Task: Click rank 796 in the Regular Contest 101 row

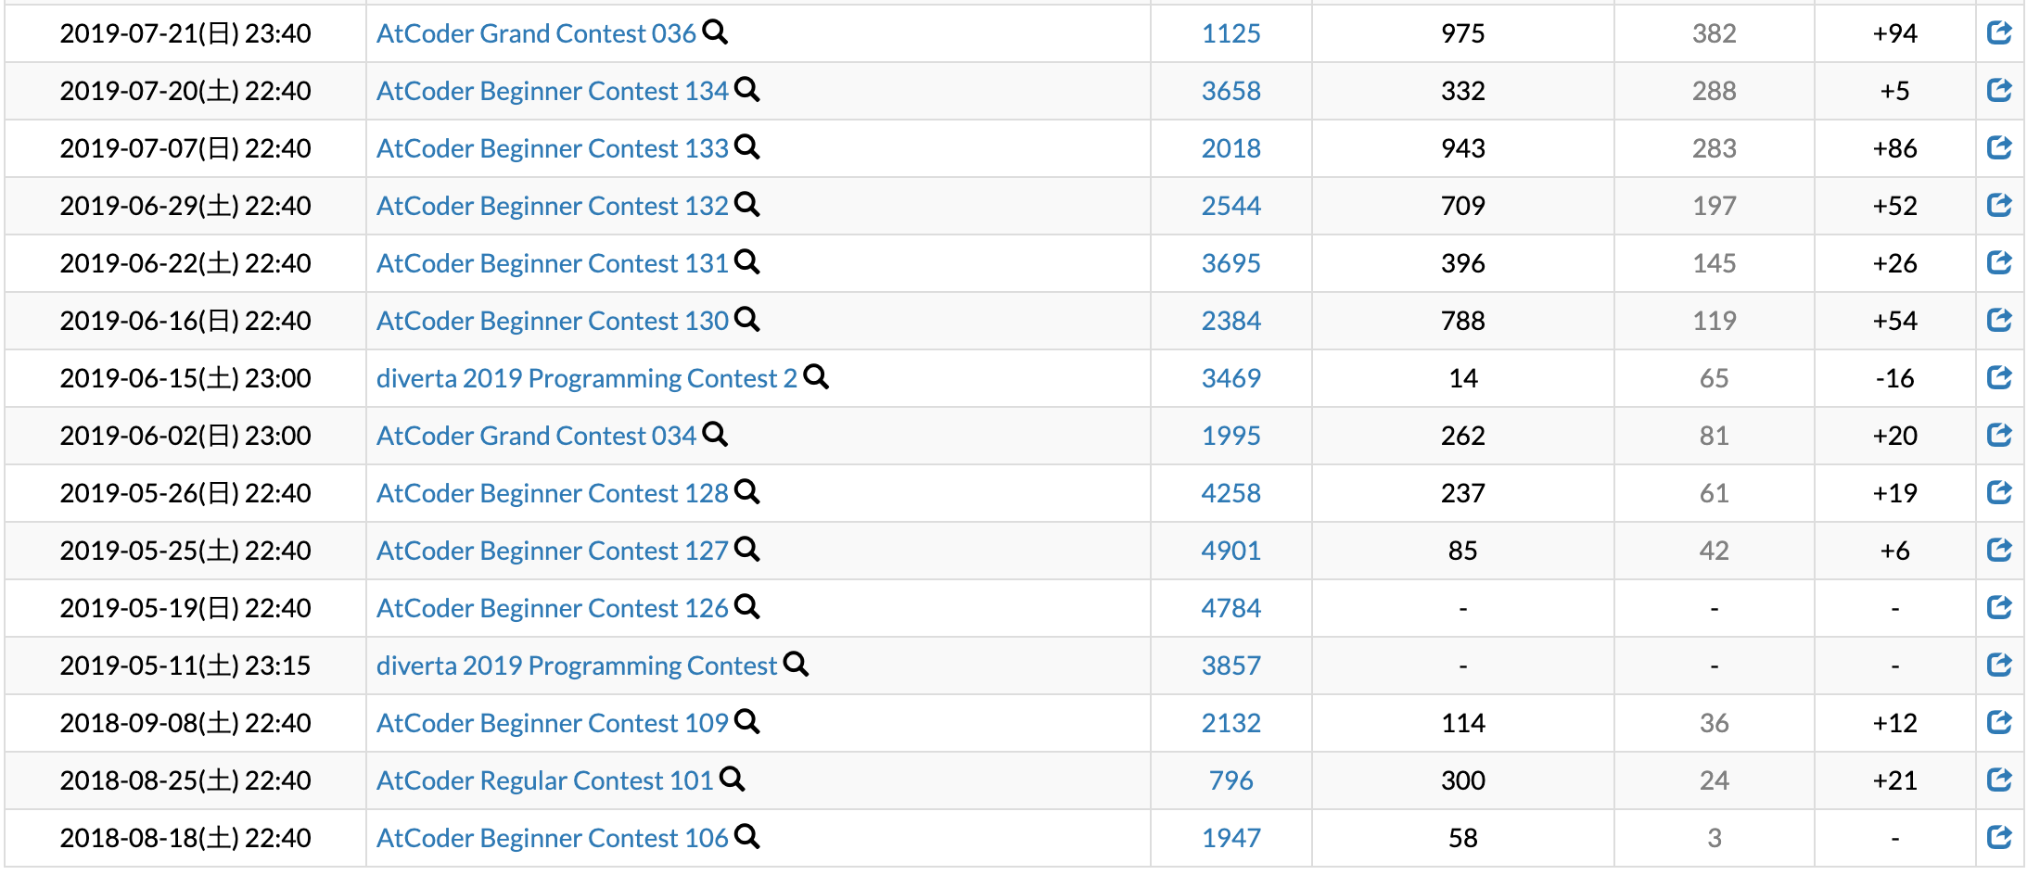Action: [x=1230, y=780]
